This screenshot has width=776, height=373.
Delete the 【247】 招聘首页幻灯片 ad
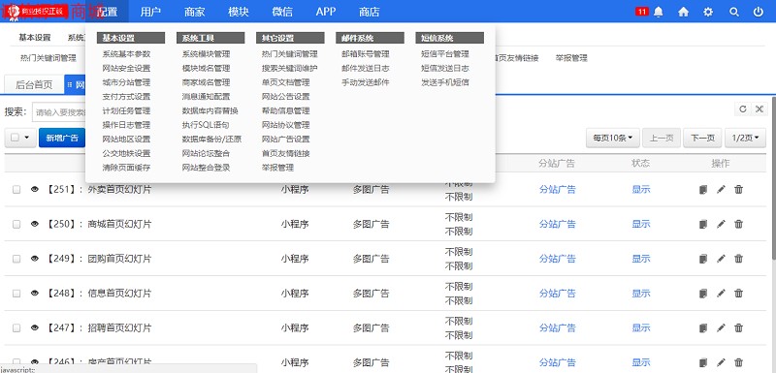pyautogui.click(x=738, y=327)
